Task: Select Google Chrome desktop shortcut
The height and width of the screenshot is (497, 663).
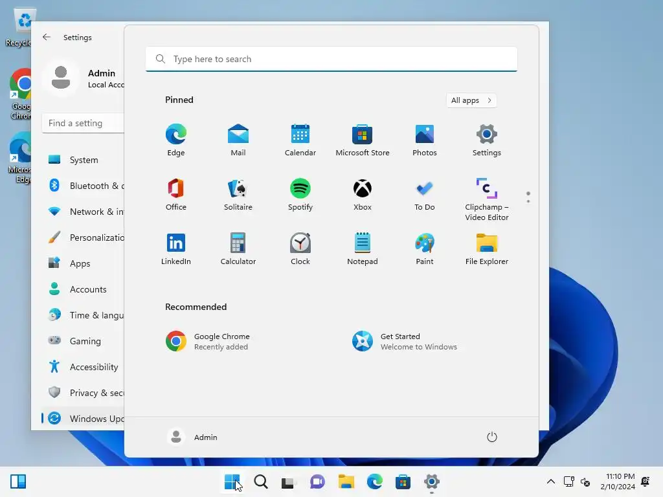Action: pos(20,94)
